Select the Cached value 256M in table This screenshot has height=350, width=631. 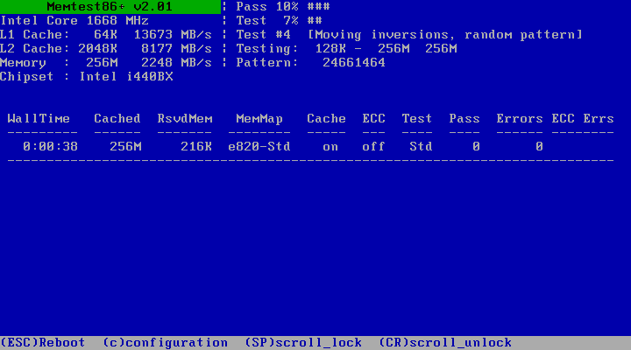(x=125, y=147)
